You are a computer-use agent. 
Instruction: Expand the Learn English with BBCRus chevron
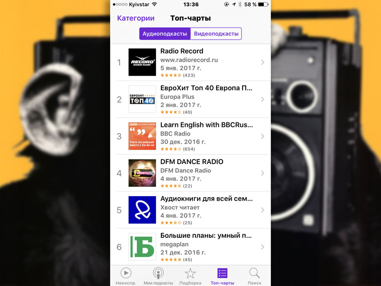coord(262,136)
